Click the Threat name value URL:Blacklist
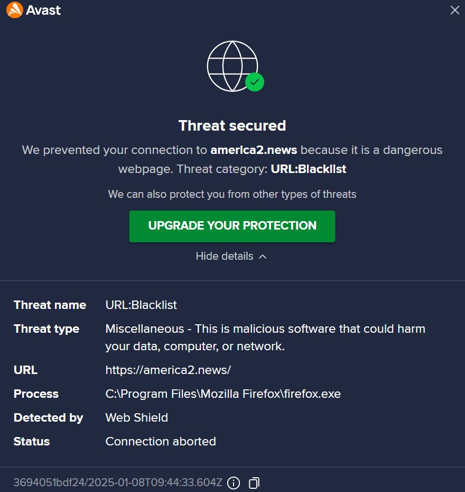This screenshot has width=465, height=492. click(x=141, y=305)
